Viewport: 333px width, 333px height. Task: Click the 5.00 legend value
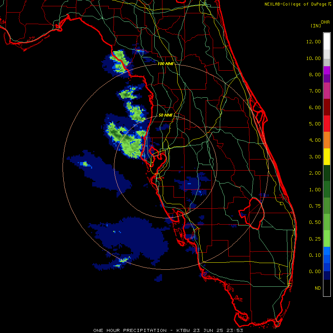315,124
